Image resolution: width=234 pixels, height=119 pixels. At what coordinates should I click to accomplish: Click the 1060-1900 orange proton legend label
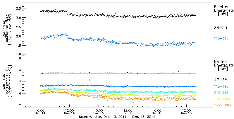click(x=223, y=105)
